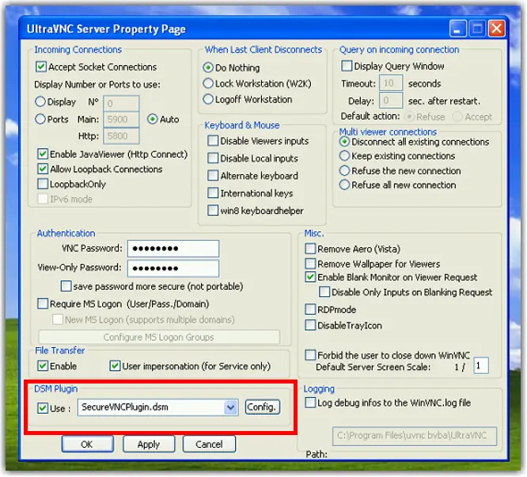The image size is (527, 477).
Task: Toggle File Transfer Enable checkbox
Action: pyautogui.click(x=43, y=366)
